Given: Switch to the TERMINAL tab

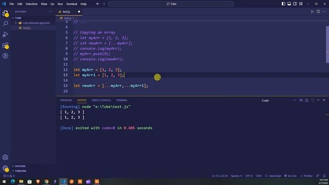Looking at the screenshot, I should pyautogui.click(x=122, y=100).
